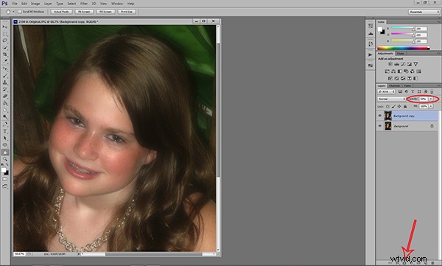Select the Blur tool

5,110
